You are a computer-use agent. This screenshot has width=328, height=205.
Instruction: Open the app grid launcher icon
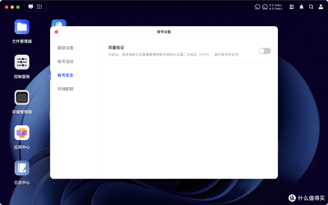(x=39, y=7)
